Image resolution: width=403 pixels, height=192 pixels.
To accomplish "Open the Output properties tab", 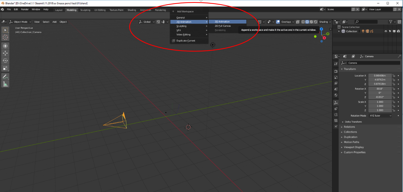I will pyautogui.click(x=336, y=77).
